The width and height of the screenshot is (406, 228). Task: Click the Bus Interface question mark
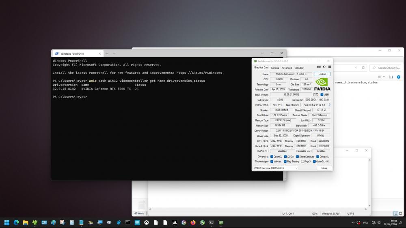329,105
